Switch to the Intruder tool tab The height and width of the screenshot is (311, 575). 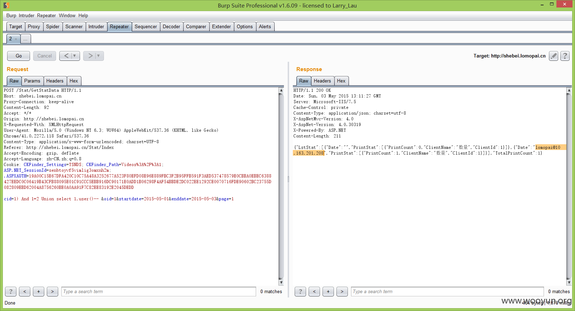96,27
